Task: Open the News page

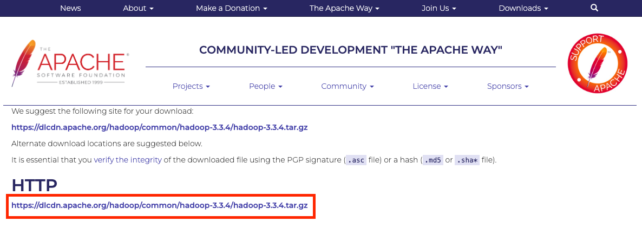Action: 70,8
